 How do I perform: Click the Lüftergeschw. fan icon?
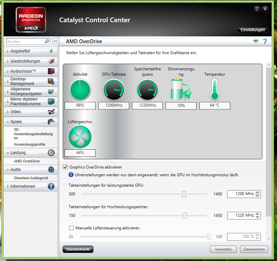[80, 137]
